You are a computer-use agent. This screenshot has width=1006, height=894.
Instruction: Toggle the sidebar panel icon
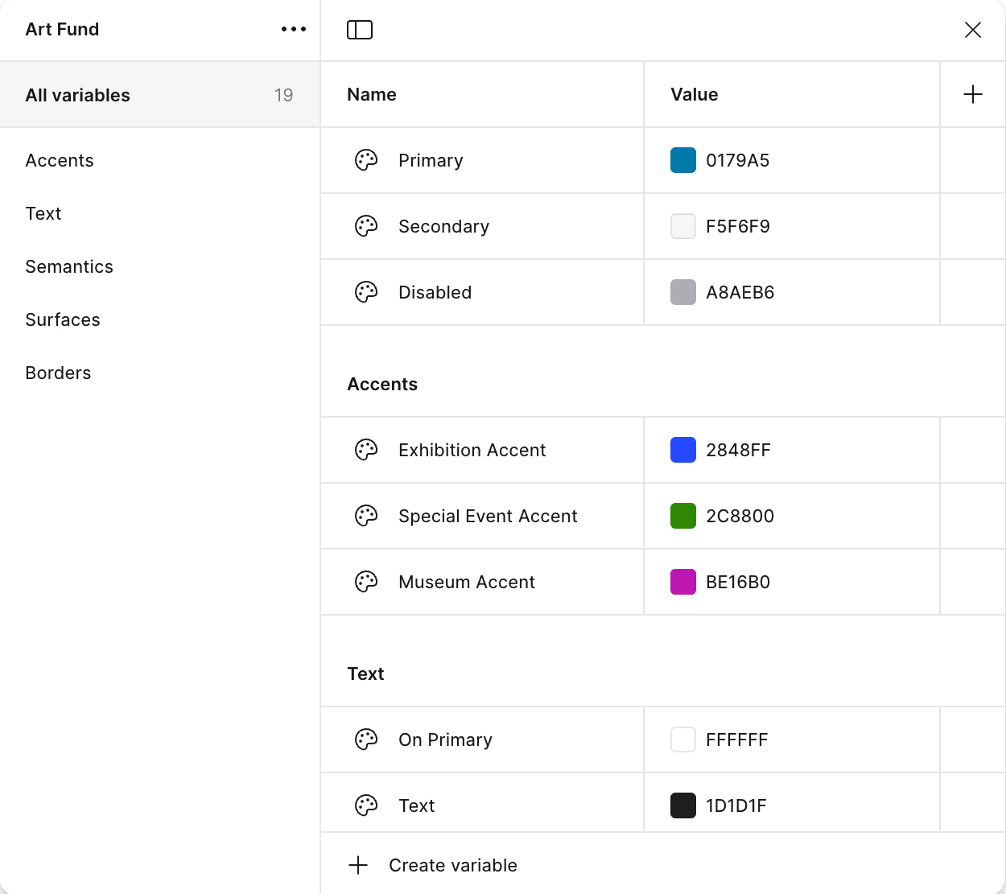click(360, 30)
